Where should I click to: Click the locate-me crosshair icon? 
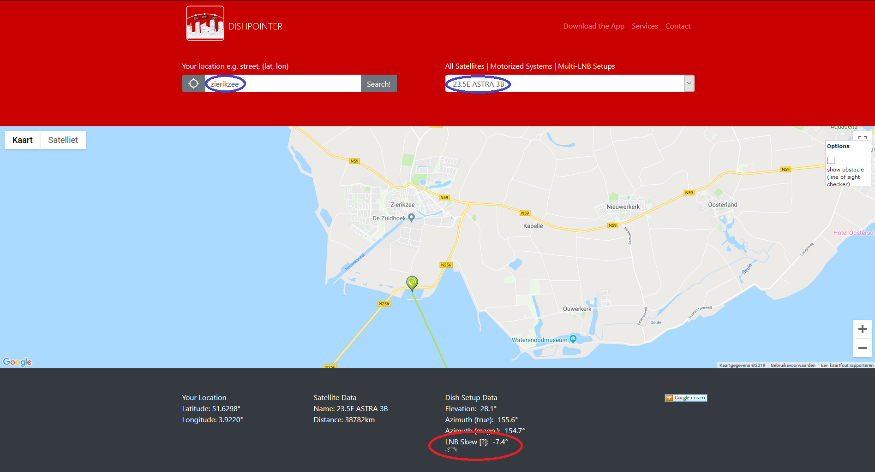click(194, 83)
